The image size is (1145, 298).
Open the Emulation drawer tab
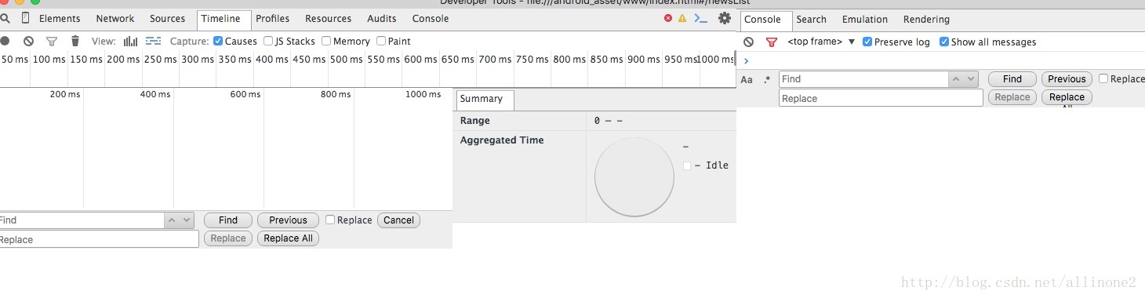click(865, 19)
